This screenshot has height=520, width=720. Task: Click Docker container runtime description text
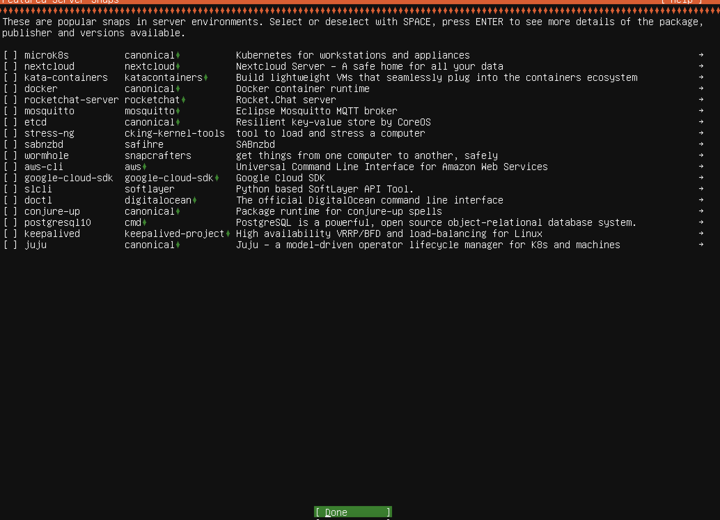coord(303,89)
